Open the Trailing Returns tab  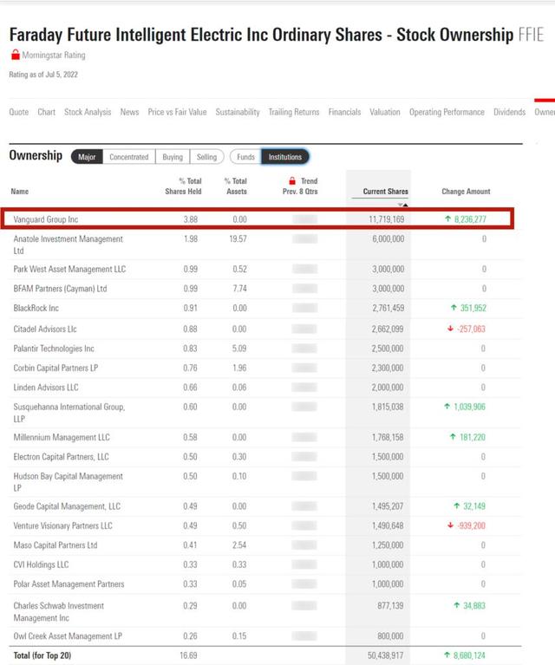[294, 112]
